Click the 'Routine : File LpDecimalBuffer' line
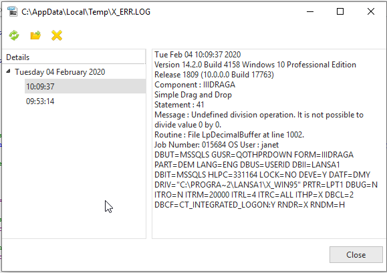Viewport: 387px width, 273px height. click(229, 135)
